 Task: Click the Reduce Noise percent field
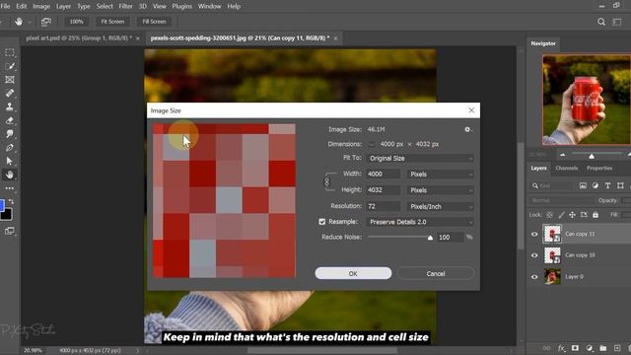point(451,238)
